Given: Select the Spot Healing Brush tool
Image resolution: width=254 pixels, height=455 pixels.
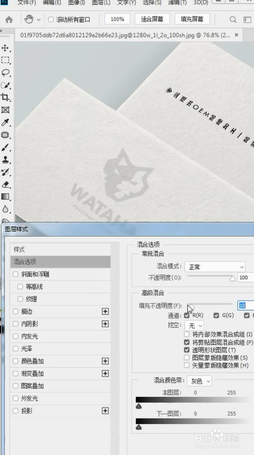Looking at the screenshot, I should (5, 135).
